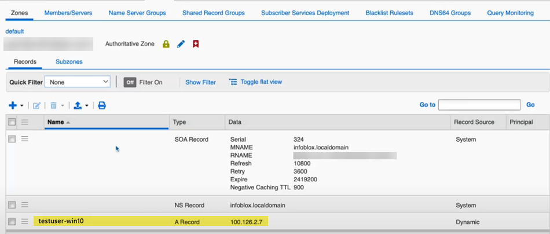Open the hamburger menu for testuser-win10 row
The height and width of the screenshot is (234, 550).
click(x=25, y=222)
